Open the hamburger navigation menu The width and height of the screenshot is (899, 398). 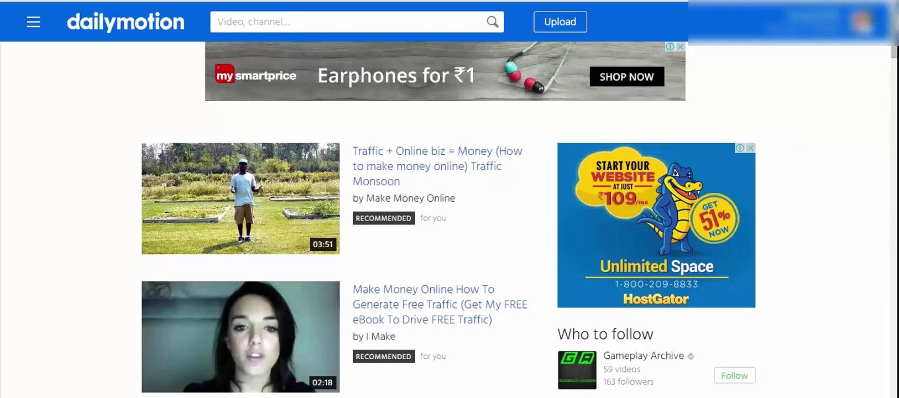tap(34, 22)
